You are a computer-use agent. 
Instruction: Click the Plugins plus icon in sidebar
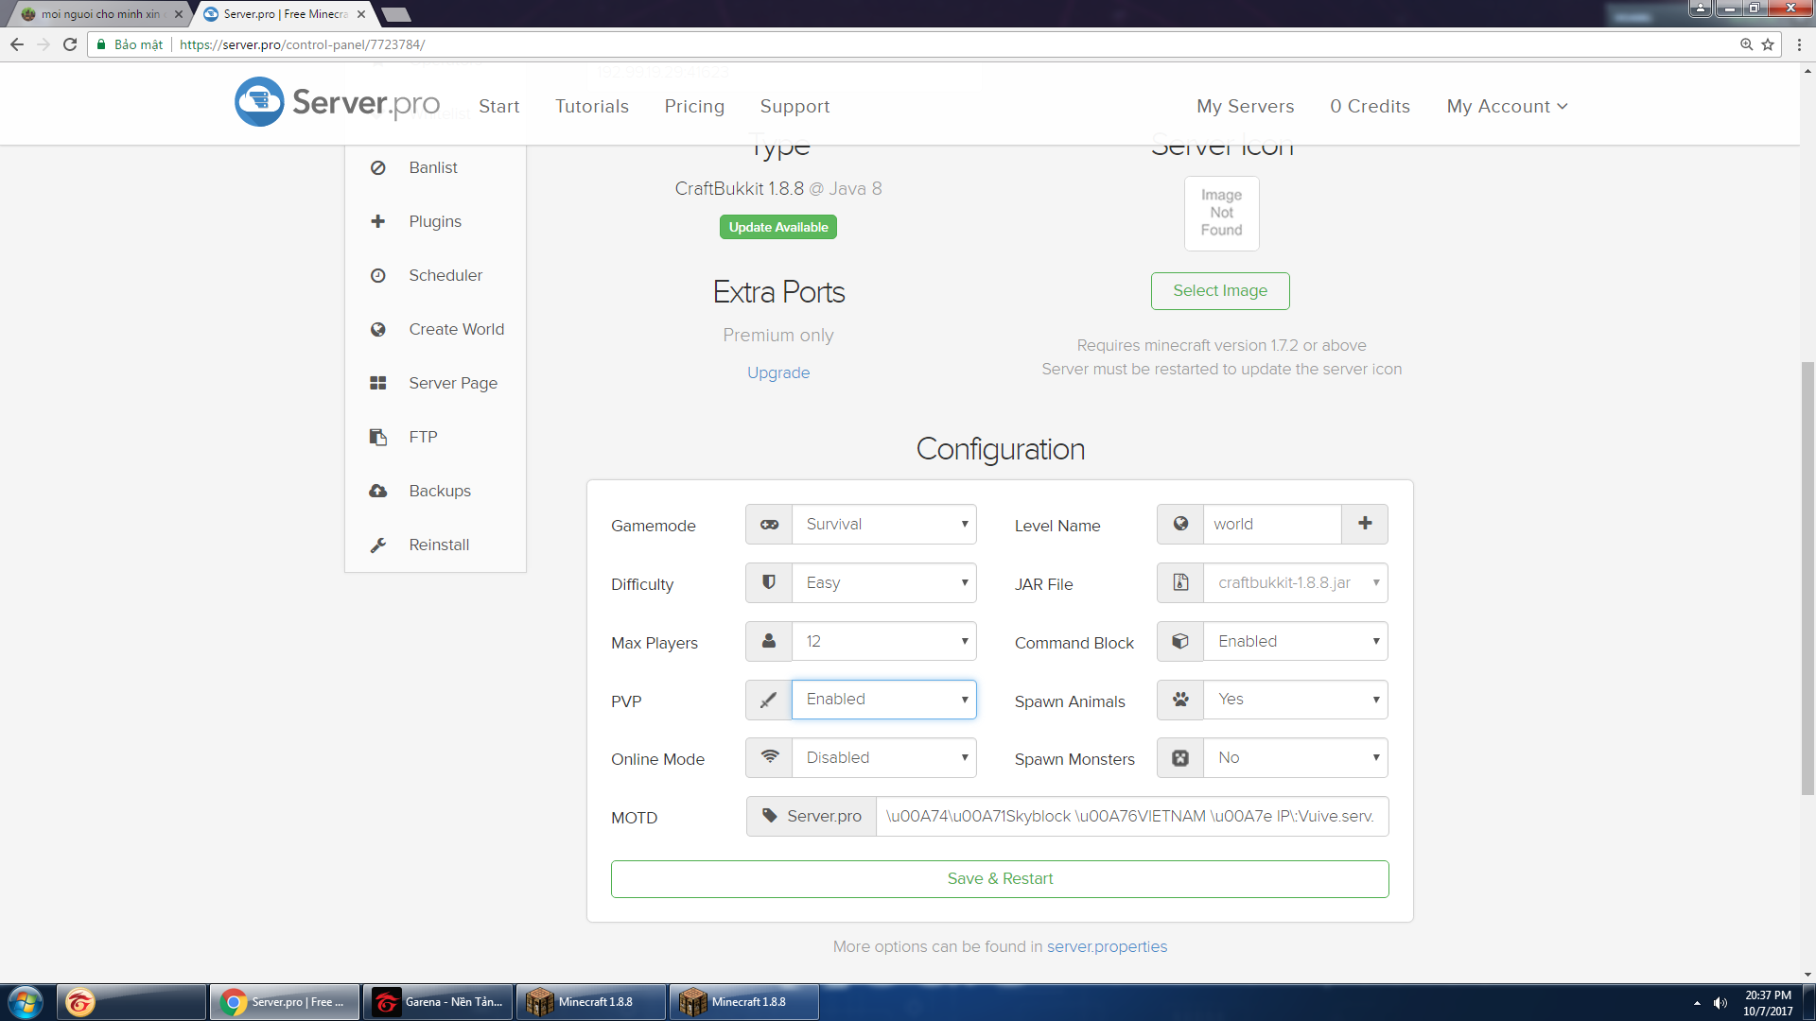[x=378, y=221]
